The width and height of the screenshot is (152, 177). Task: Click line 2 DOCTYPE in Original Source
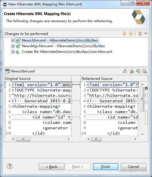41,90
